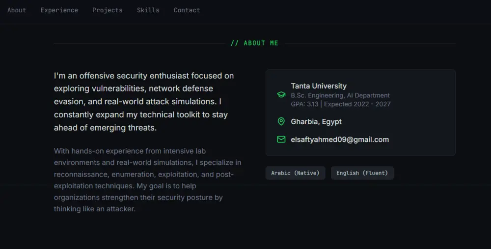Click the Expected 2022 - 2027 text
This screenshot has height=249, width=491.
coord(357,104)
